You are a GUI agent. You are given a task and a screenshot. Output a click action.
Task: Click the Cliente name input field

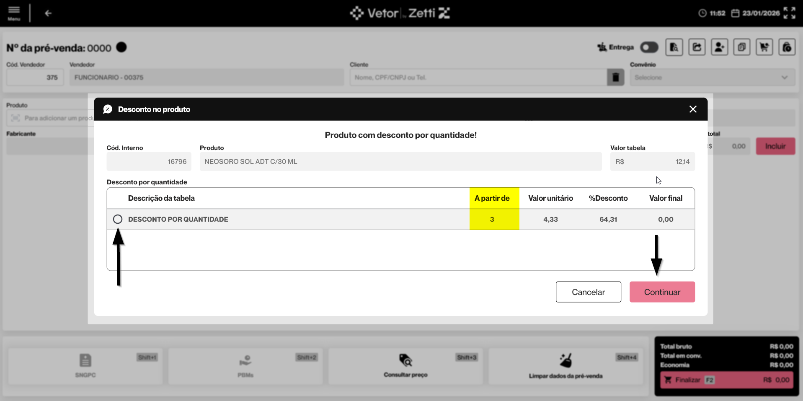(478, 78)
